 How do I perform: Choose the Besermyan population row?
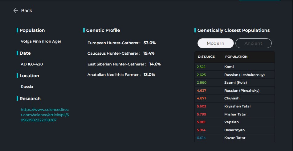234,130
